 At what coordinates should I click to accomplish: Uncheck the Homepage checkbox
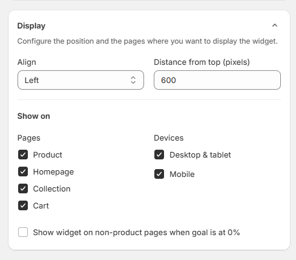click(x=23, y=172)
